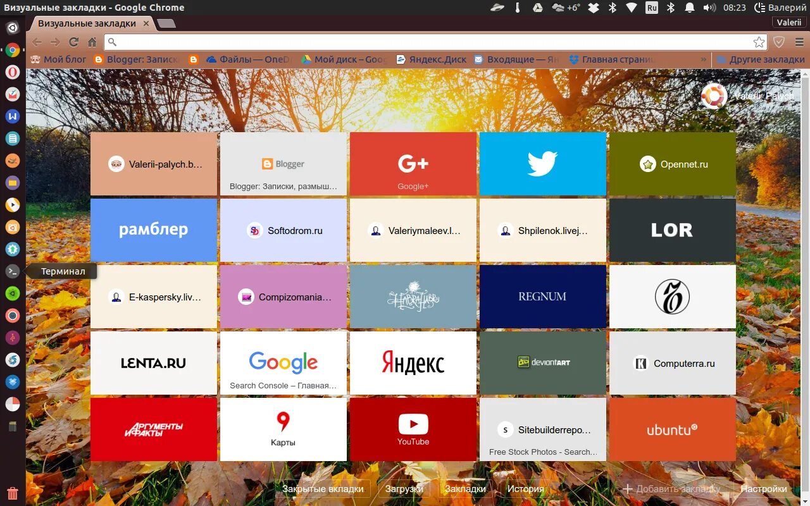Screen dimensions: 810x506
Task: Click the Загрузки button
Action: (404, 489)
